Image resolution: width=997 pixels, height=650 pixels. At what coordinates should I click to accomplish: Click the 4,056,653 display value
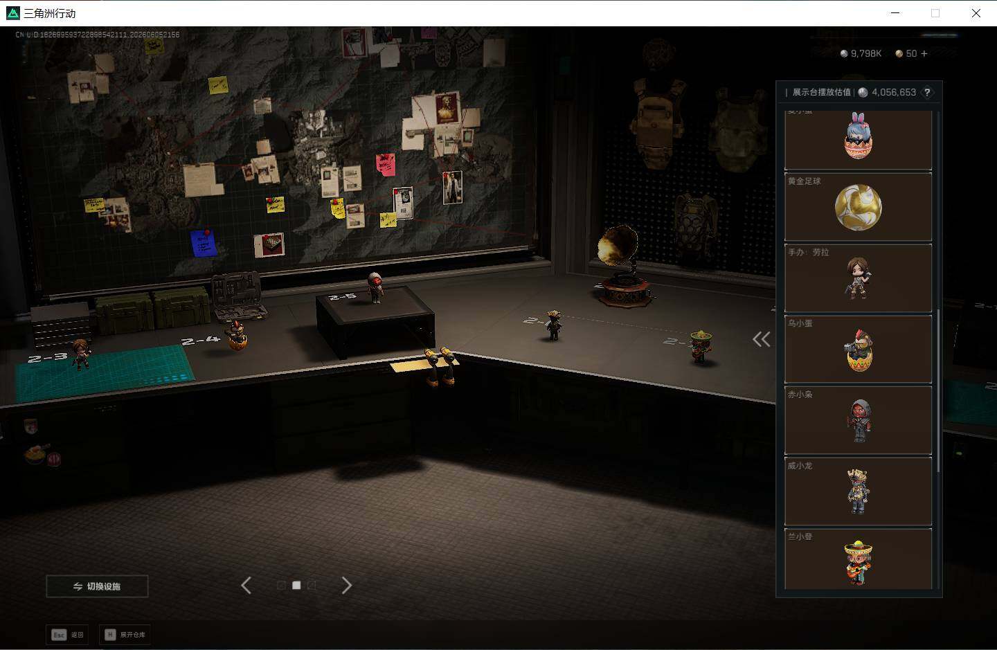coord(894,92)
